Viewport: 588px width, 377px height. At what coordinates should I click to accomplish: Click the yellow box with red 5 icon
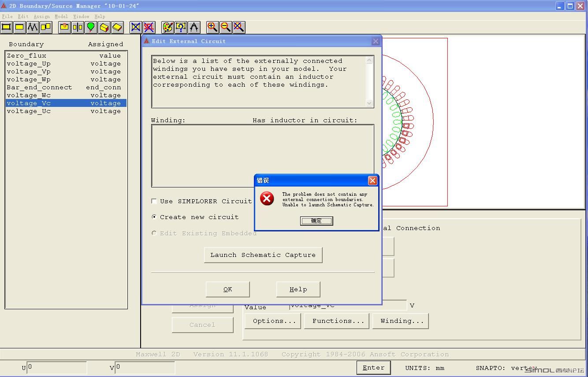[x=64, y=27]
